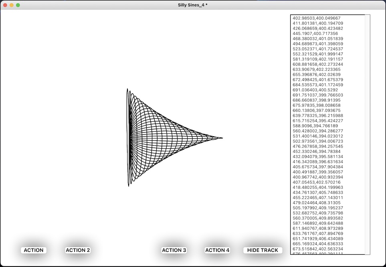Click the pointed right tip of the sine drawing
This screenshot has height=267, width=386.
[x=222, y=138]
